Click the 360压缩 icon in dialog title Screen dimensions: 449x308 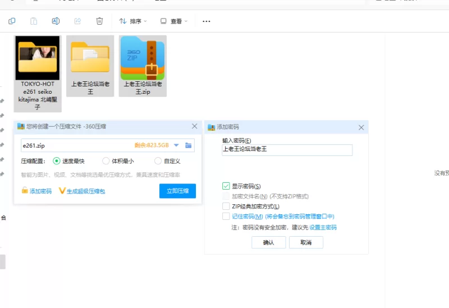pyautogui.click(x=21, y=126)
